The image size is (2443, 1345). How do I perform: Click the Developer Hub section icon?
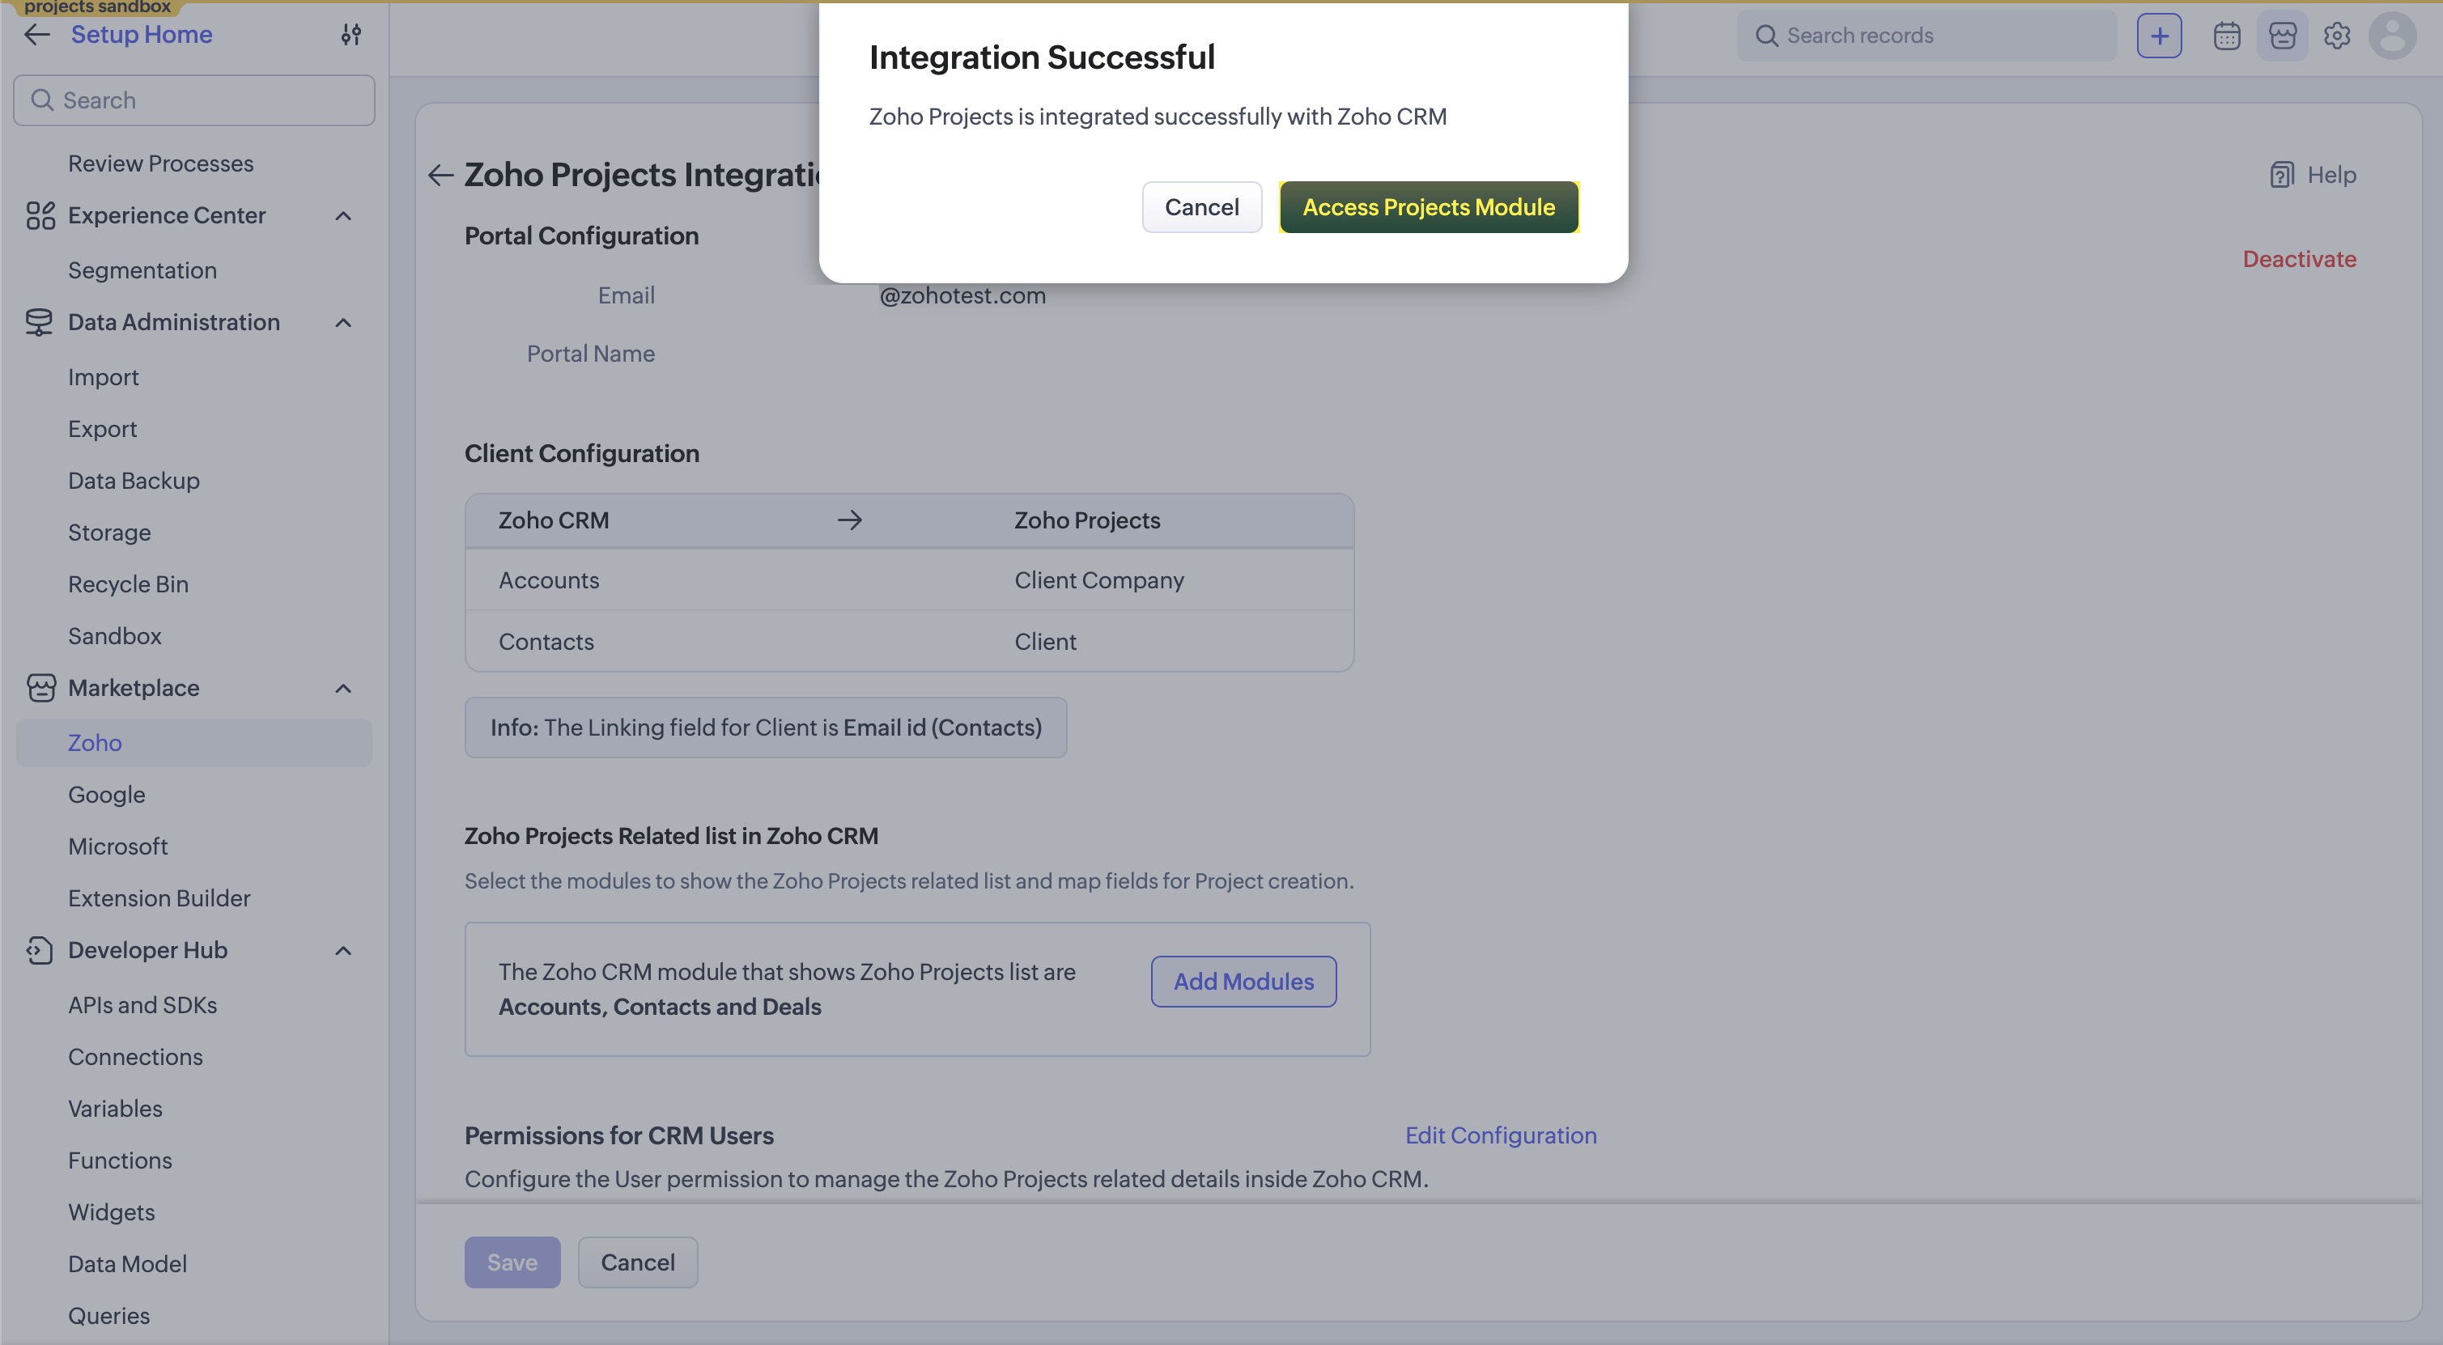[40, 951]
